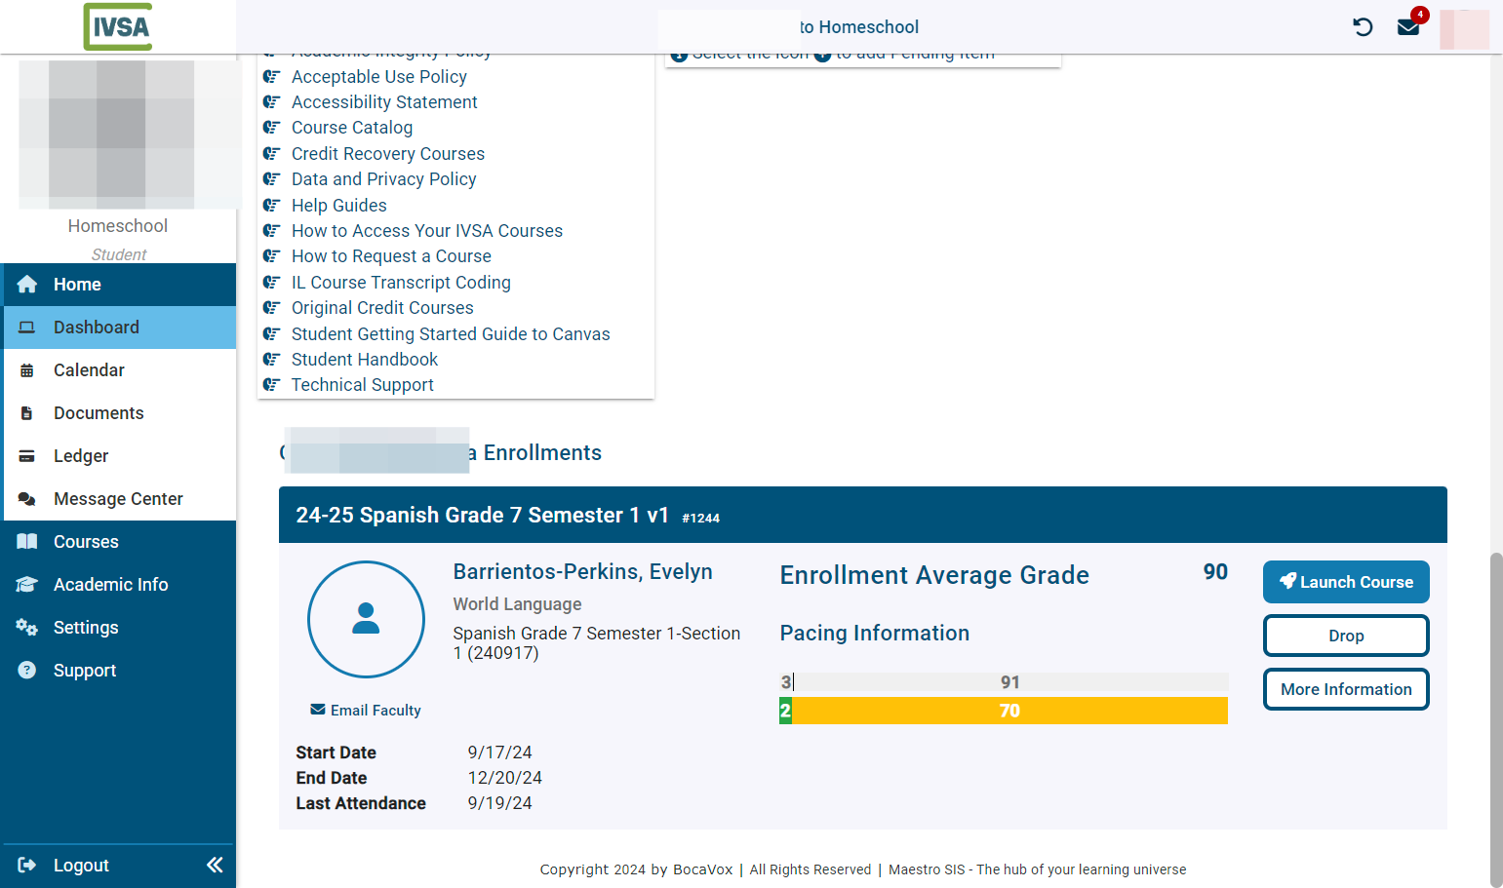Click the gray pacing bar showing 91
Screen dimensions: 1503x888
[1010, 682]
